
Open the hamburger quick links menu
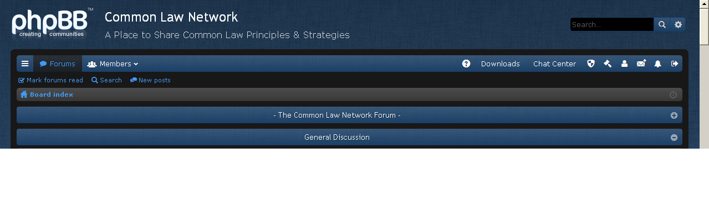pyautogui.click(x=25, y=64)
